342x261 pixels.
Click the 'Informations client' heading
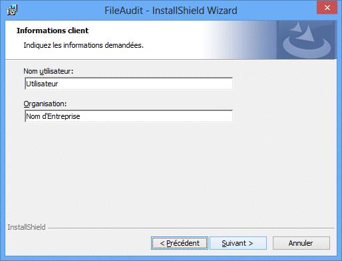[x=53, y=31]
